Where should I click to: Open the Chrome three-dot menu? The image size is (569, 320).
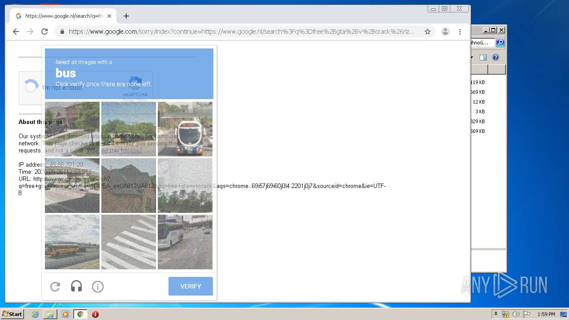[460, 32]
